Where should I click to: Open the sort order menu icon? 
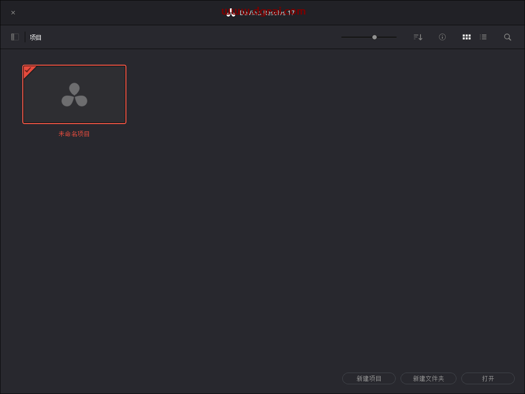coord(418,37)
